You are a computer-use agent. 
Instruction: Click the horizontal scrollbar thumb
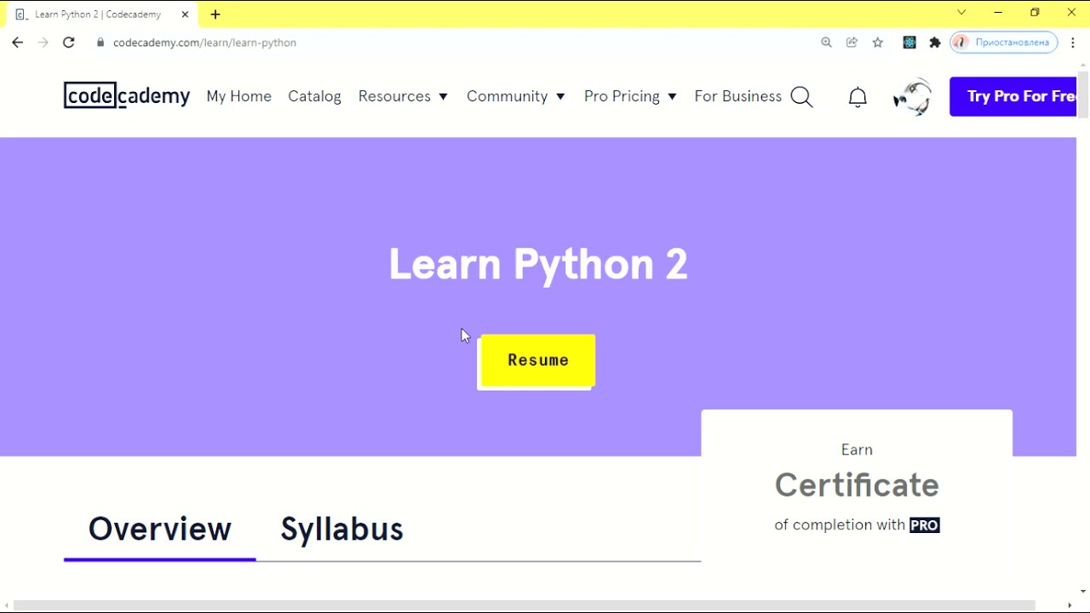[x=525, y=605]
